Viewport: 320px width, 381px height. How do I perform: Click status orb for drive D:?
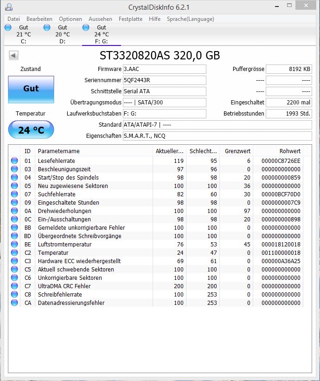pyautogui.click(x=47, y=27)
